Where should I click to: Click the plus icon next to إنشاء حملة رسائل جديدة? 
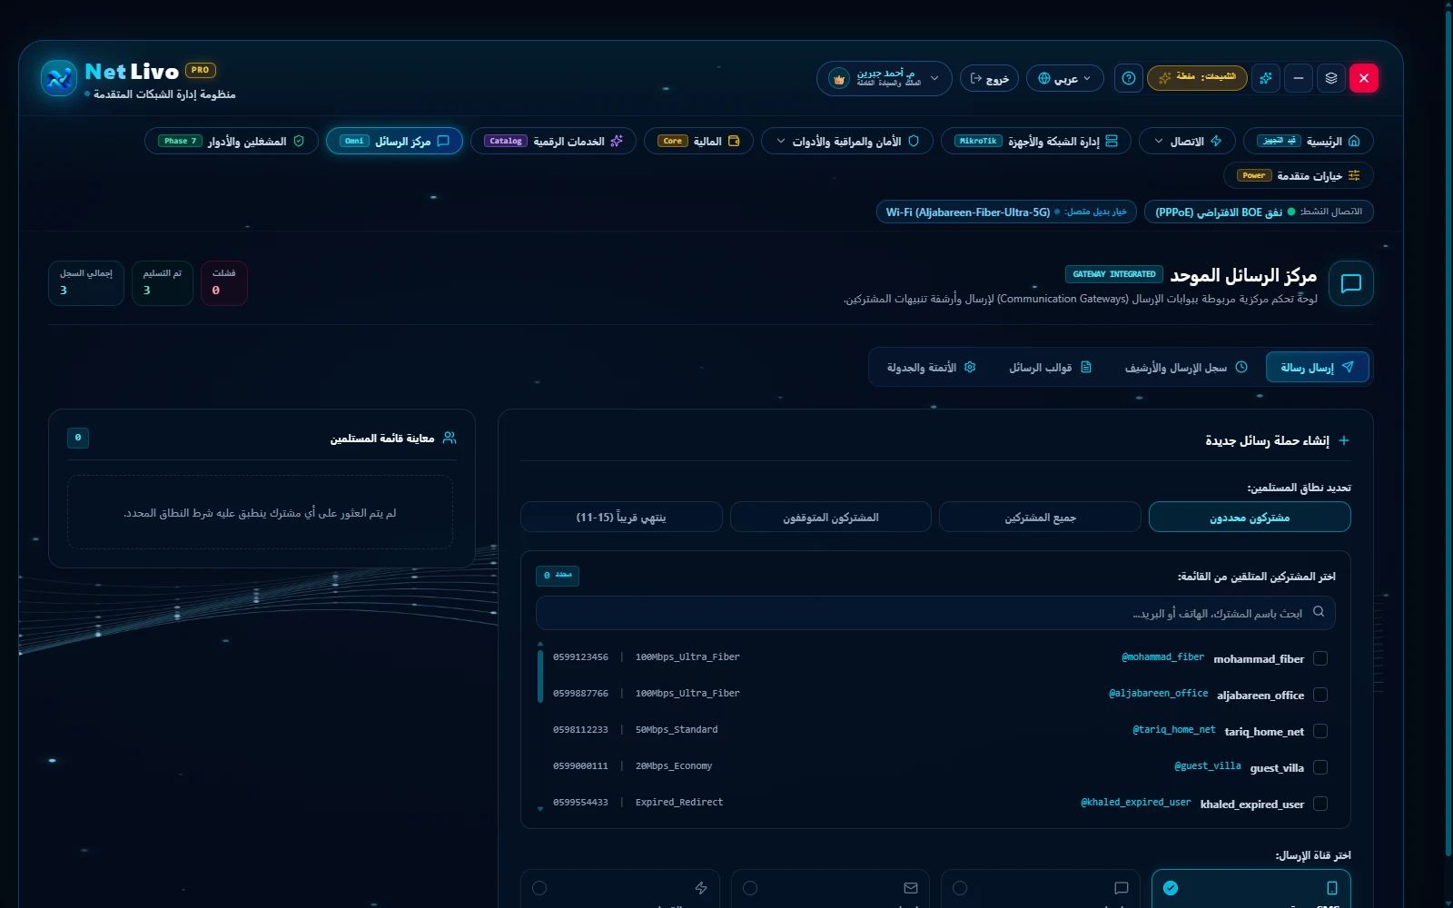(x=1344, y=440)
